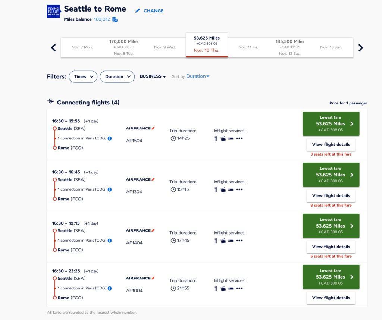Open View flight details for flight AF1504
The width and height of the screenshot is (382, 320).
click(x=331, y=144)
